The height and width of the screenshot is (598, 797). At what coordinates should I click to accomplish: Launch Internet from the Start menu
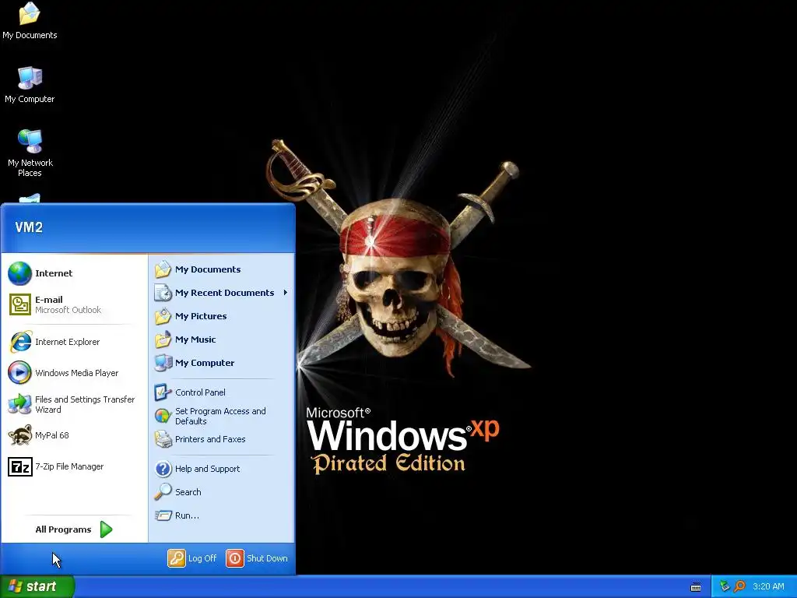point(74,273)
